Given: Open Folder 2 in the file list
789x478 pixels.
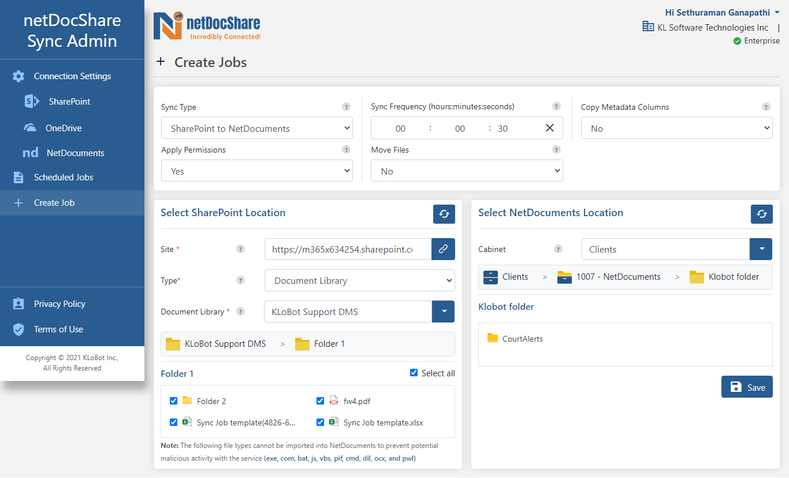Looking at the screenshot, I should point(204,401).
